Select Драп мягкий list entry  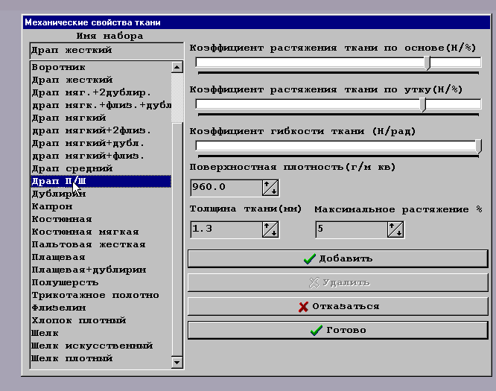coord(101,118)
